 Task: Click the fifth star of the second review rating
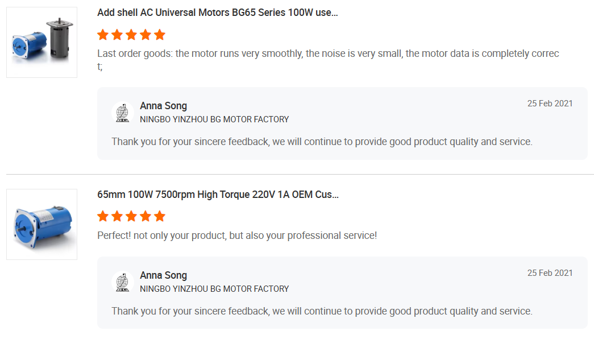pos(160,216)
